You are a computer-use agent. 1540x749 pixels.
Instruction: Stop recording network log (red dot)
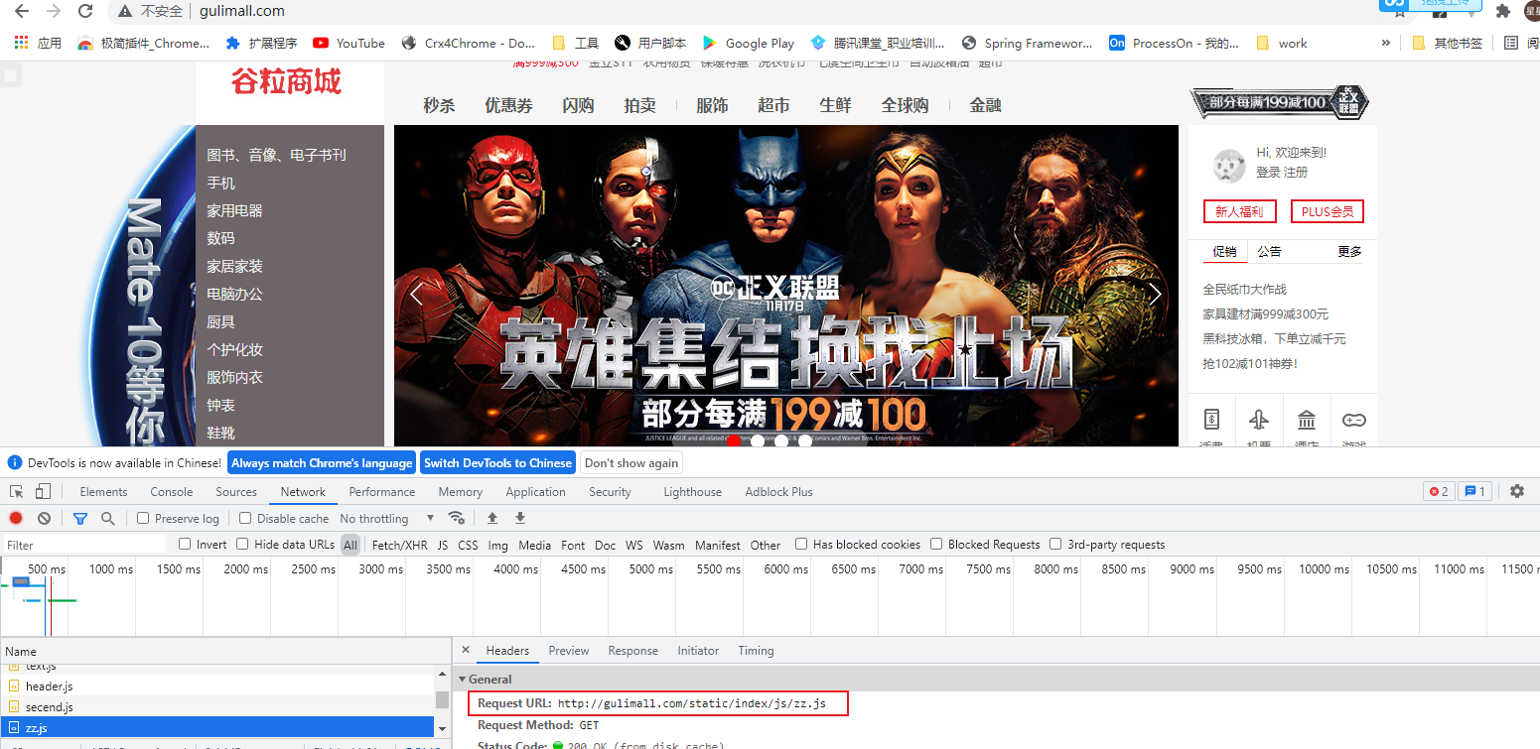16,518
